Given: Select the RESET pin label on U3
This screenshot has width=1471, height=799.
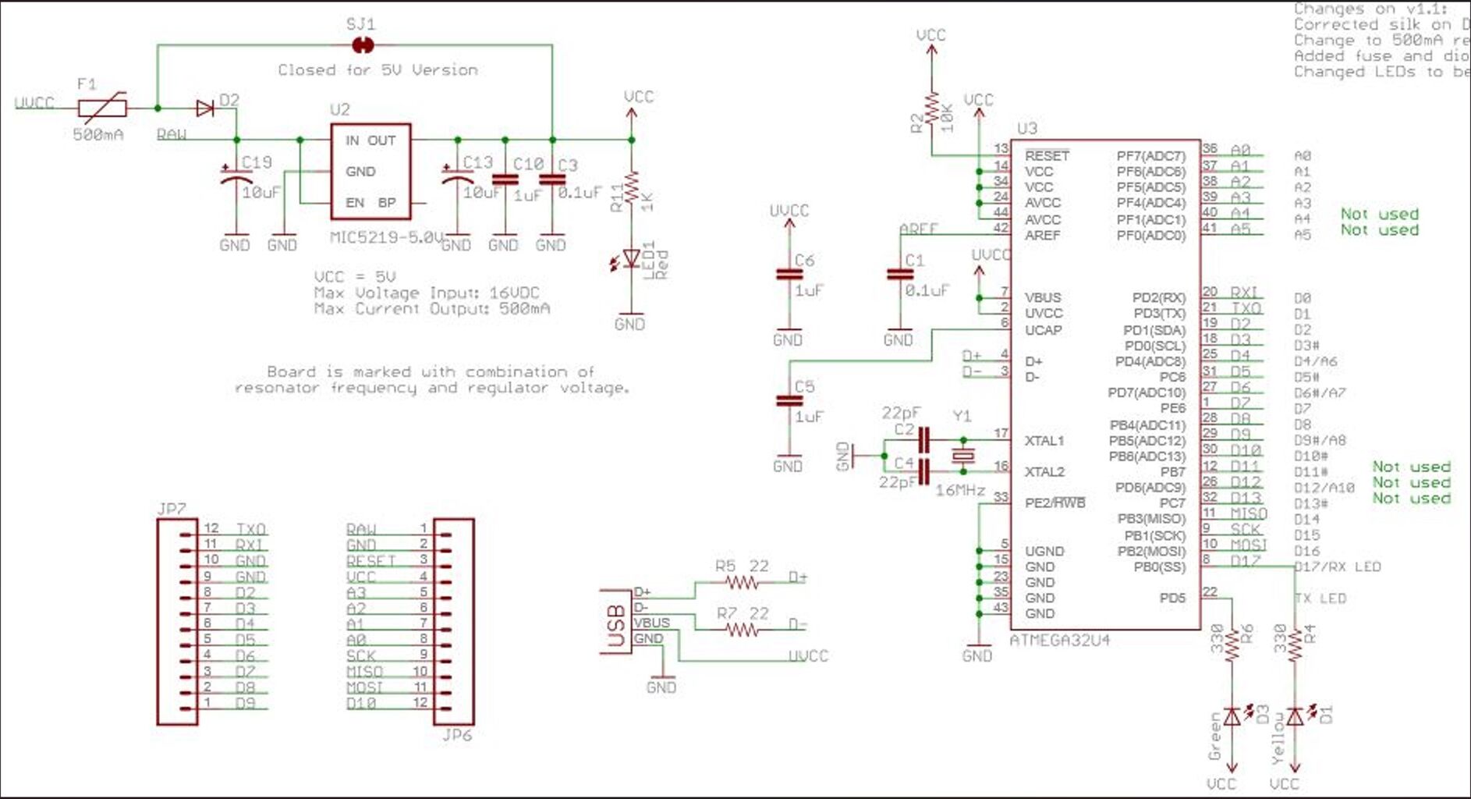Looking at the screenshot, I should click(x=1045, y=154).
